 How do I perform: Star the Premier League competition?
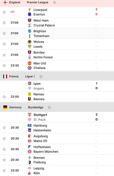[54, 2]
